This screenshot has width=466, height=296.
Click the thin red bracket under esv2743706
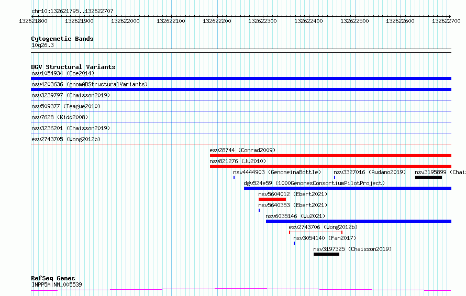coord(316,232)
